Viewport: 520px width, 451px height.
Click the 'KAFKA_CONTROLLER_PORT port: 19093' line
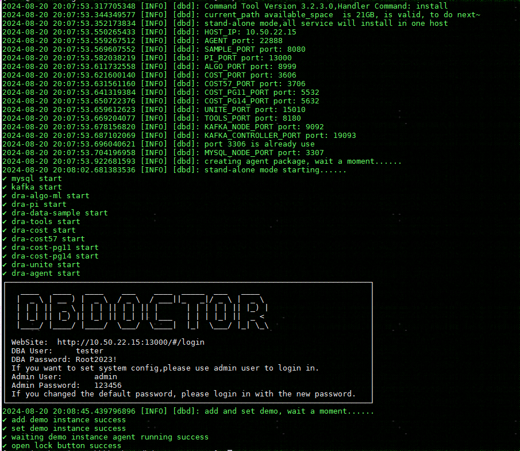(280, 136)
